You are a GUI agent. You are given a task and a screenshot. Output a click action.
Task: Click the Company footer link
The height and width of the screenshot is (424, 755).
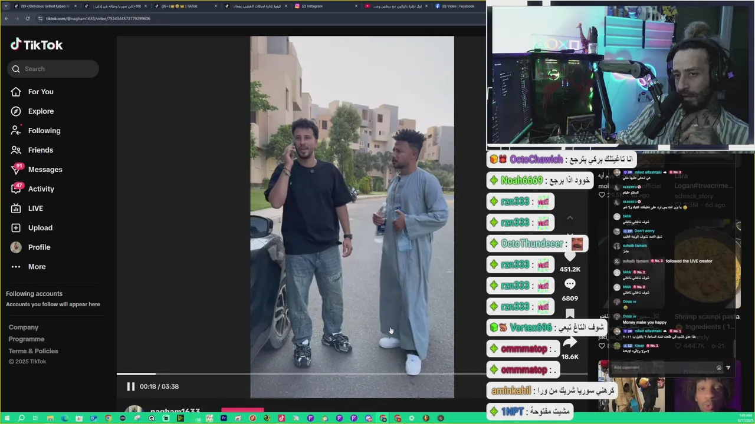(x=24, y=327)
